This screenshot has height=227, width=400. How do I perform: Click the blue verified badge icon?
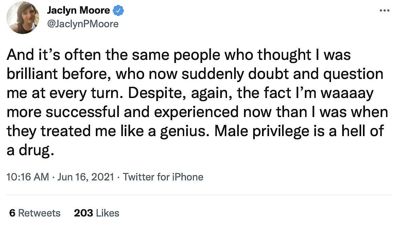coord(118,11)
